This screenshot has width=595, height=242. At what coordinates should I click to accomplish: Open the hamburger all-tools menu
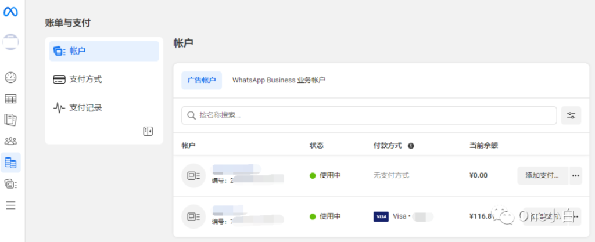10,205
